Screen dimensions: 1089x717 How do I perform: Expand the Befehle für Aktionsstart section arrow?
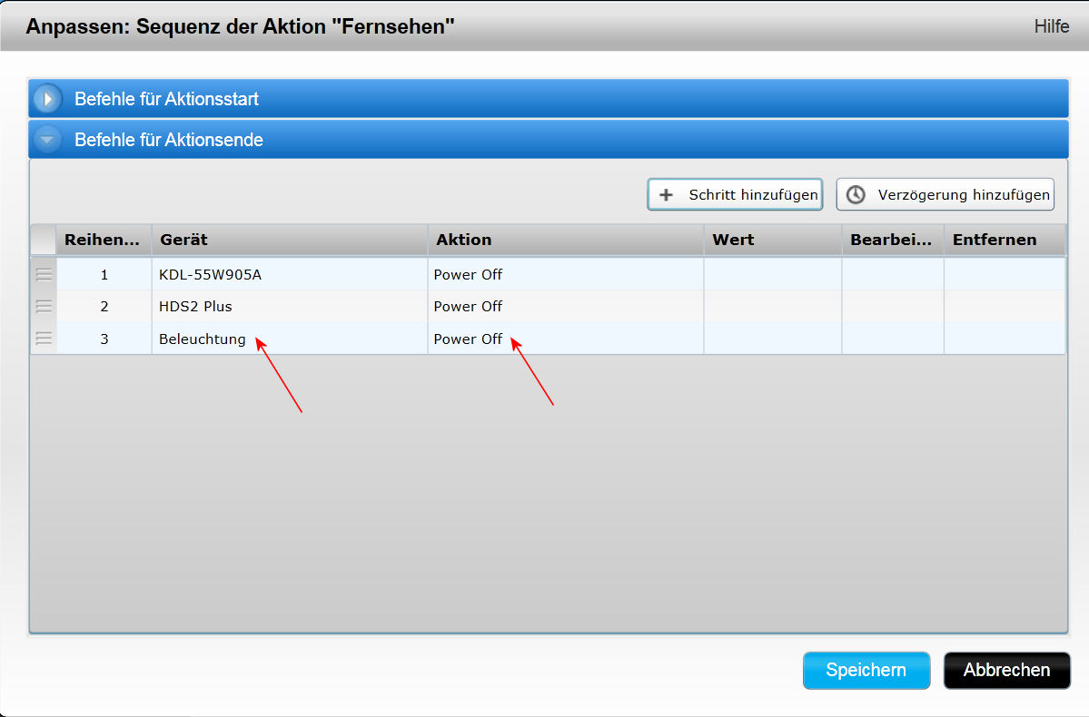(x=47, y=98)
